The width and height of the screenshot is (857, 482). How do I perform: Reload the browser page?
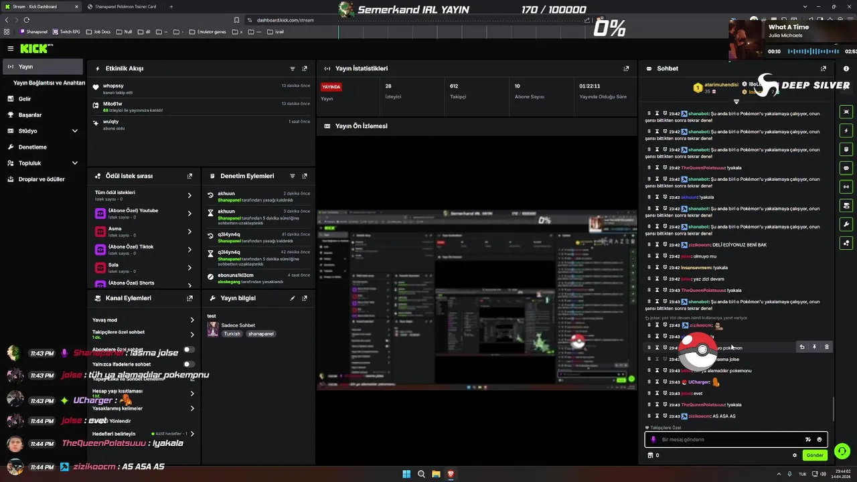click(x=26, y=20)
